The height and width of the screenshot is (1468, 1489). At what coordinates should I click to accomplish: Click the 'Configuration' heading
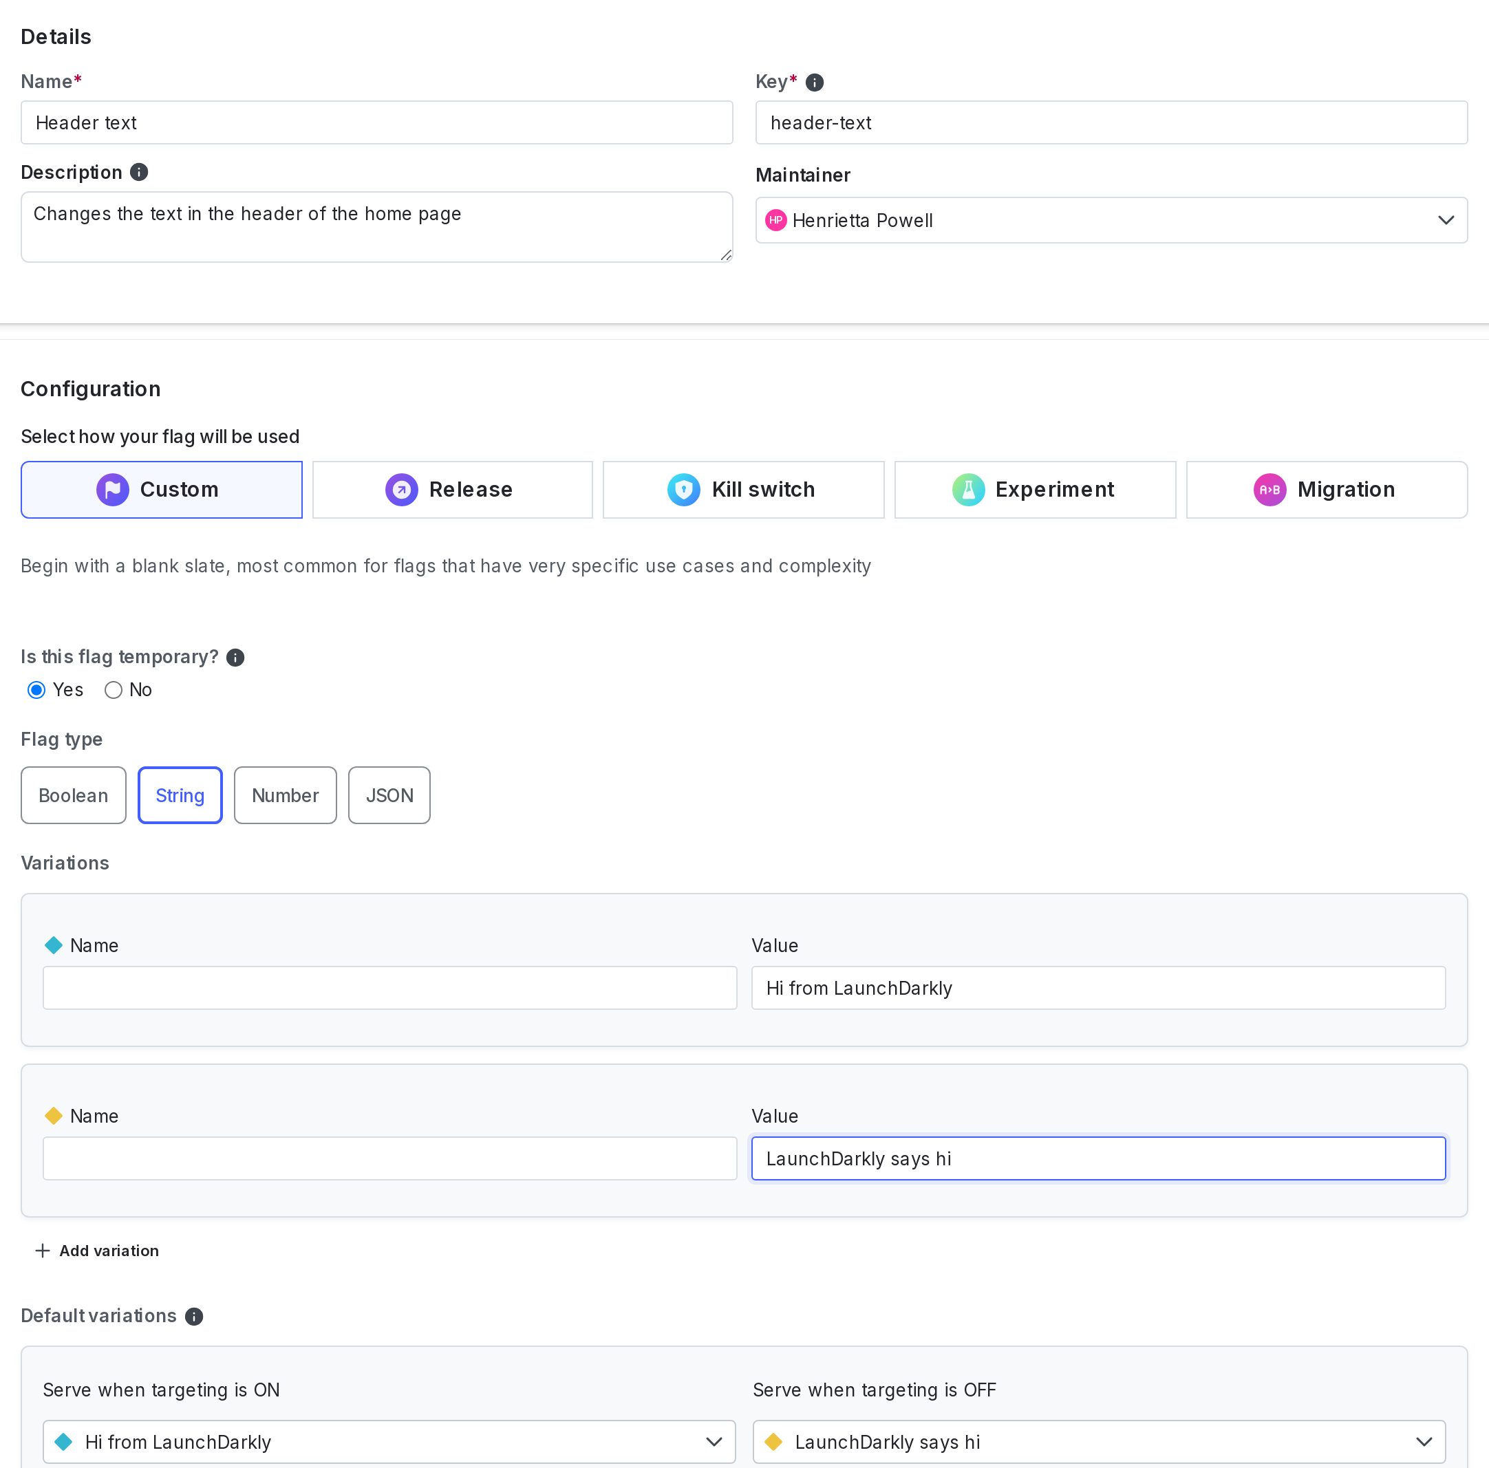[x=91, y=389]
